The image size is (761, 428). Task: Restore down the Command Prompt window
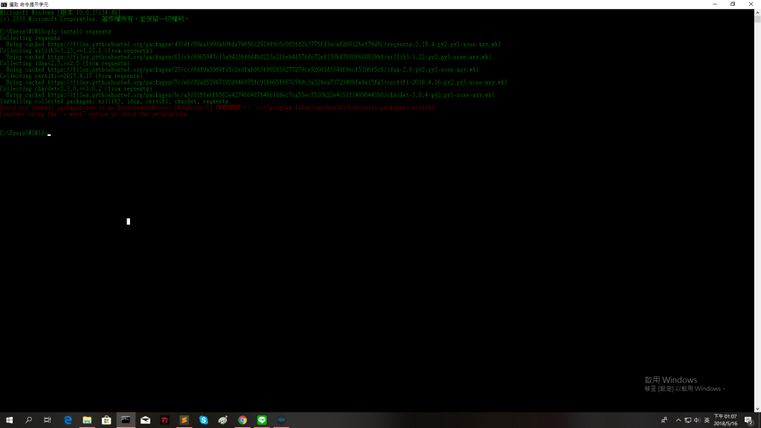tap(733, 4)
